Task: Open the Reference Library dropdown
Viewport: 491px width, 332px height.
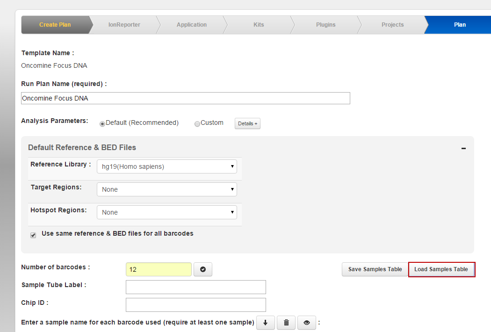Action: (167, 166)
